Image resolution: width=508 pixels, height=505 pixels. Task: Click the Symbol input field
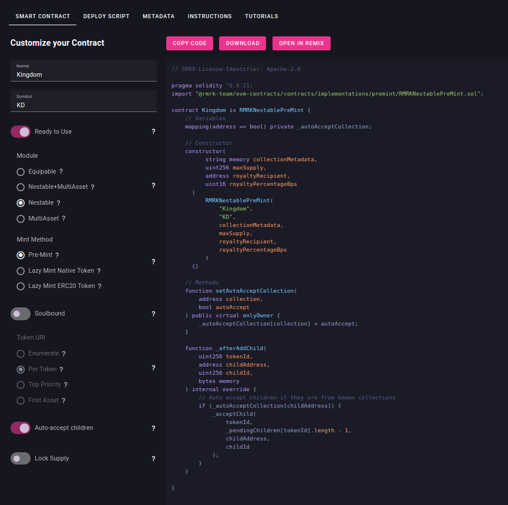click(x=83, y=105)
